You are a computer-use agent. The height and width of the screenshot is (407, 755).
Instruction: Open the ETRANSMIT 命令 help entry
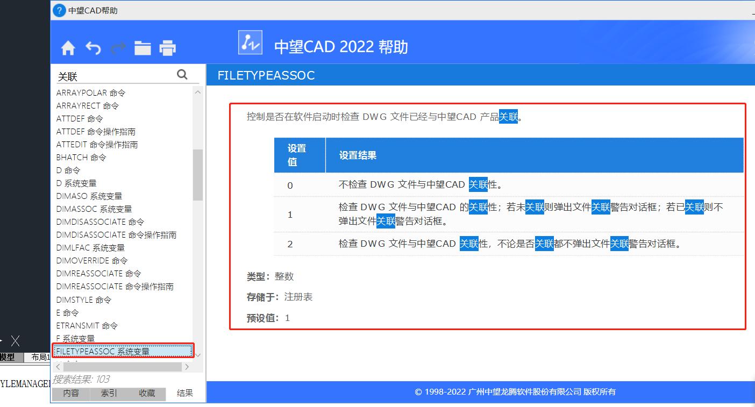point(84,325)
